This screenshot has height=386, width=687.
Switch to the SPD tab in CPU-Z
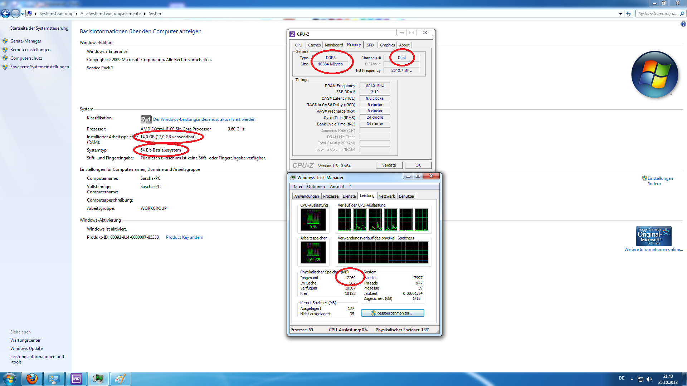[370, 45]
